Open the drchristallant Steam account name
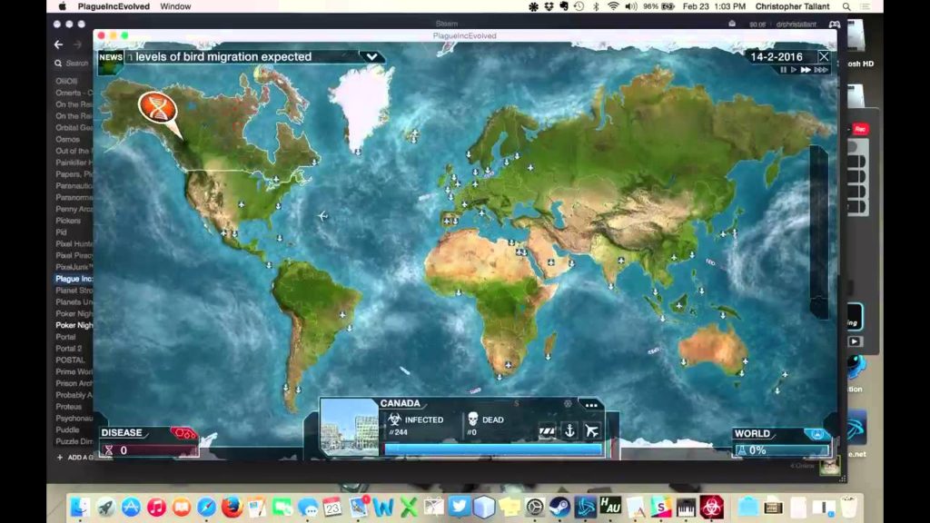 [796, 25]
